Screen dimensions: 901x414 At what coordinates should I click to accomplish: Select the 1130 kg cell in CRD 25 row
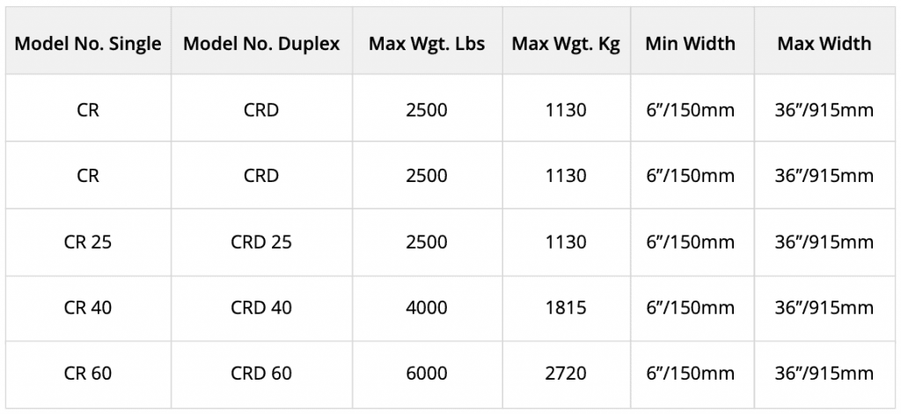pos(566,242)
